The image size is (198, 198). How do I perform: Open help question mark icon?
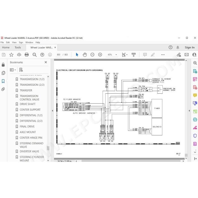[171, 47]
